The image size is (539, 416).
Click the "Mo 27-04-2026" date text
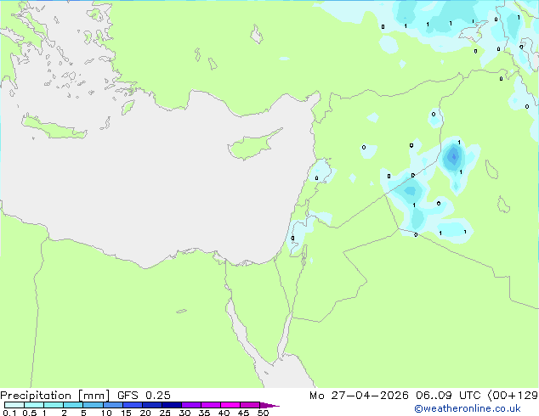click(359, 396)
